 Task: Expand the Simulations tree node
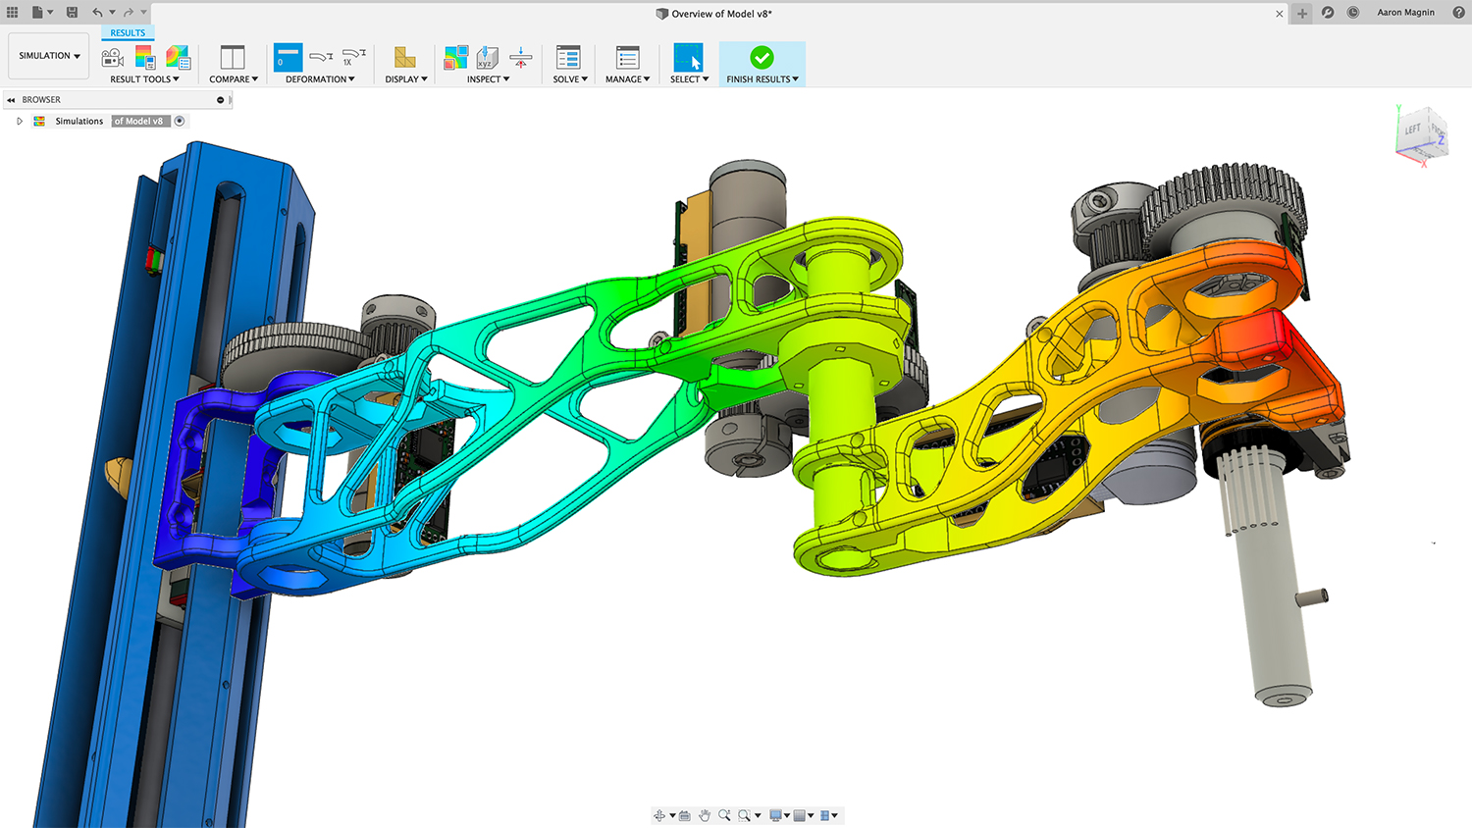20,121
